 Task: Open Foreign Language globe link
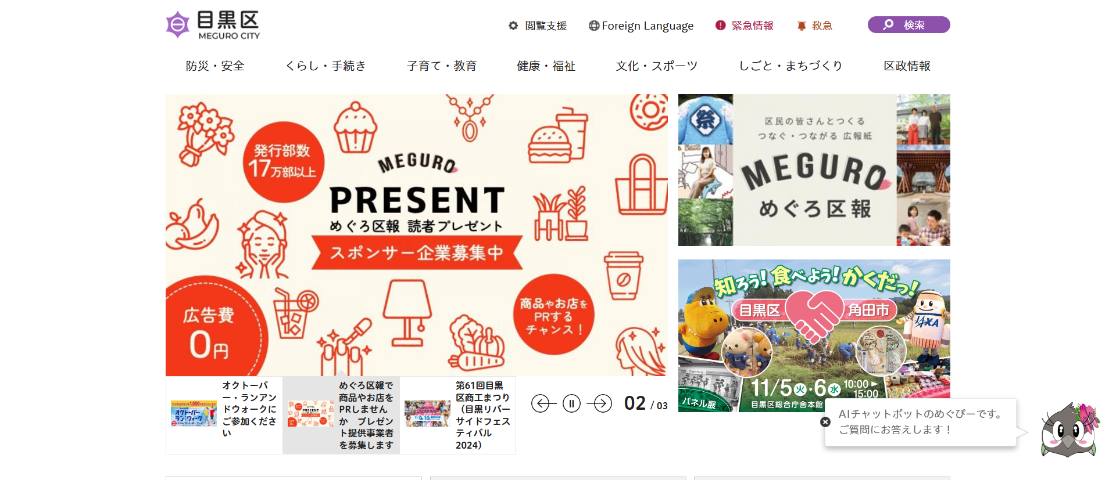point(641,26)
